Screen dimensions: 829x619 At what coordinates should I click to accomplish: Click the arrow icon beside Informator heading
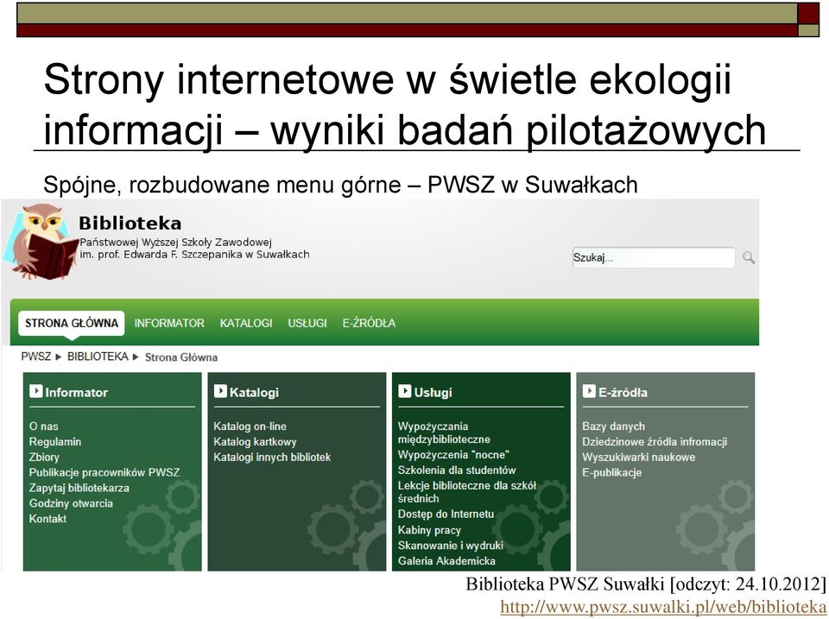tap(36, 391)
